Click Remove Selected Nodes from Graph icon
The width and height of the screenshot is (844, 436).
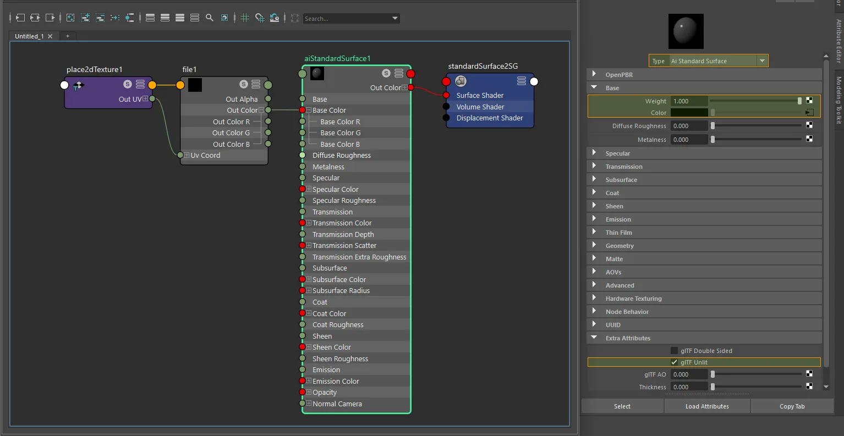pos(100,18)
